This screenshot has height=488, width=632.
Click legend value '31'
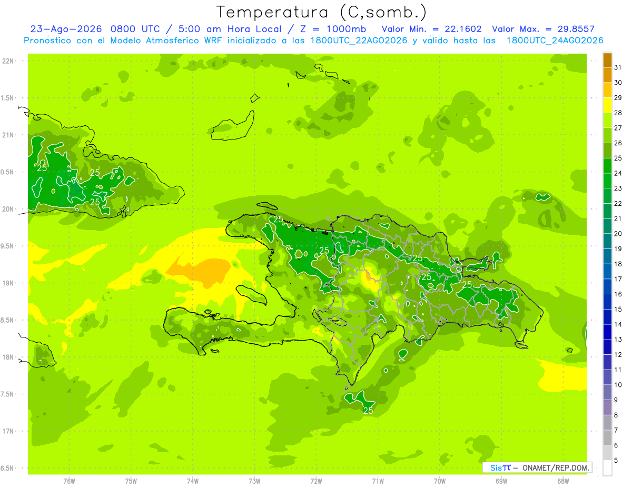click(618, 67)
